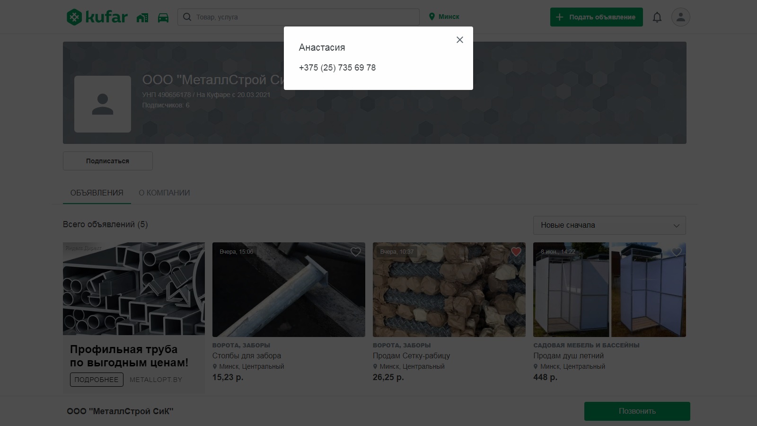Image resolution: width=757 pixels, height=426 pixels.
Task: Open the METALLOPT.BY link
Action: point(156,380)
